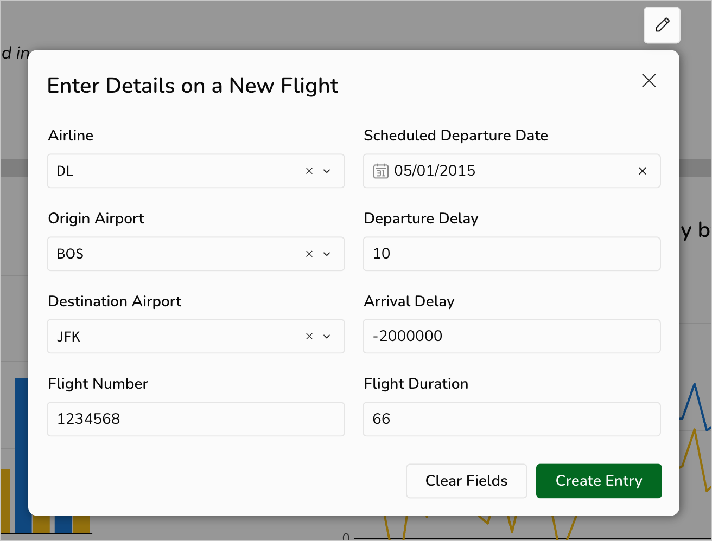Click the pencil edit icon
This screenshot has height=541, width=712.
pos(662,25)
